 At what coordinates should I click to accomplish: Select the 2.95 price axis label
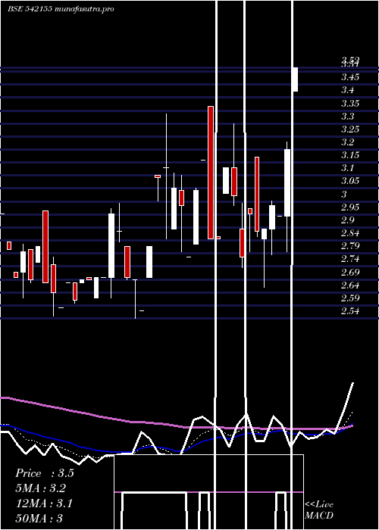350,207
